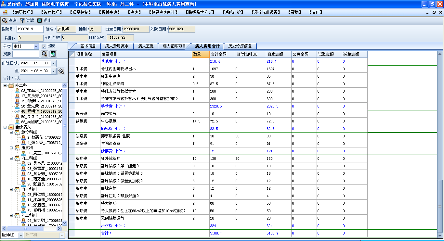Select patient 50_夏县金 in the tree
The height and width of the screenshot is (241, 444).
pyautogui.click(x=41, y=117)
